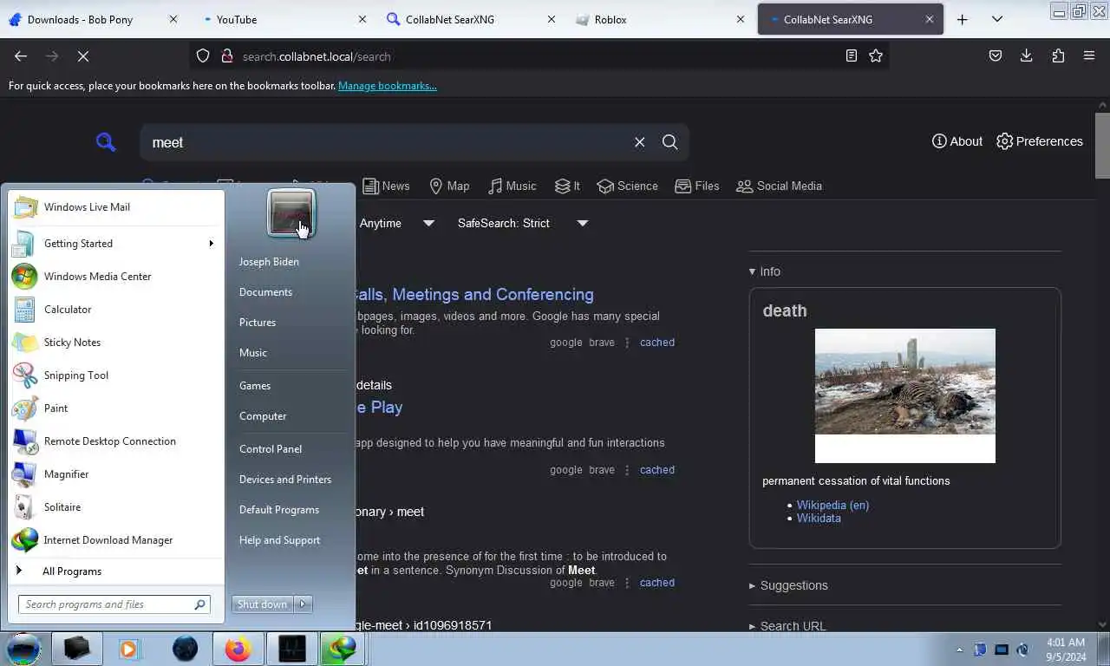Screen dimensions: 1110x666
Task: Switch to It search category
Action: pos(567,186)
